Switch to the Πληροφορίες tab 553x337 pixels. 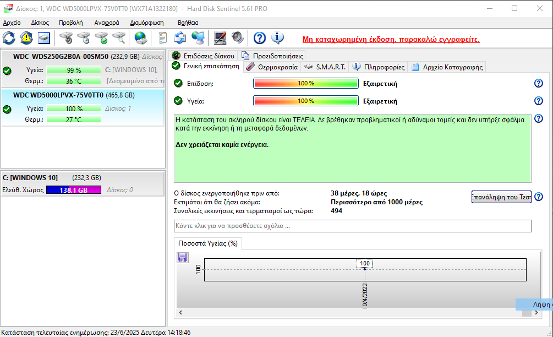[379, 67]
